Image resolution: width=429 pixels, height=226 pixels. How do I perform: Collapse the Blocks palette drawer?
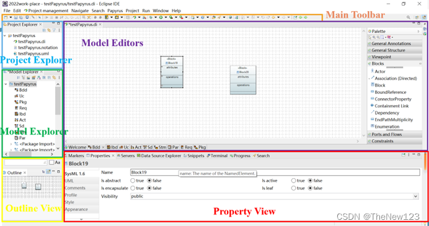[x=394, y=63]
